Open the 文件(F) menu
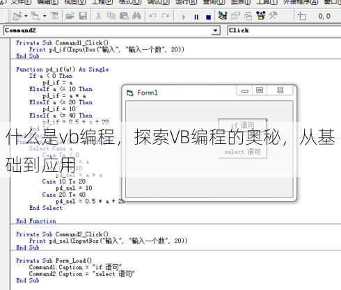Viewport: 341px width, 290px height. coord(21,2)
